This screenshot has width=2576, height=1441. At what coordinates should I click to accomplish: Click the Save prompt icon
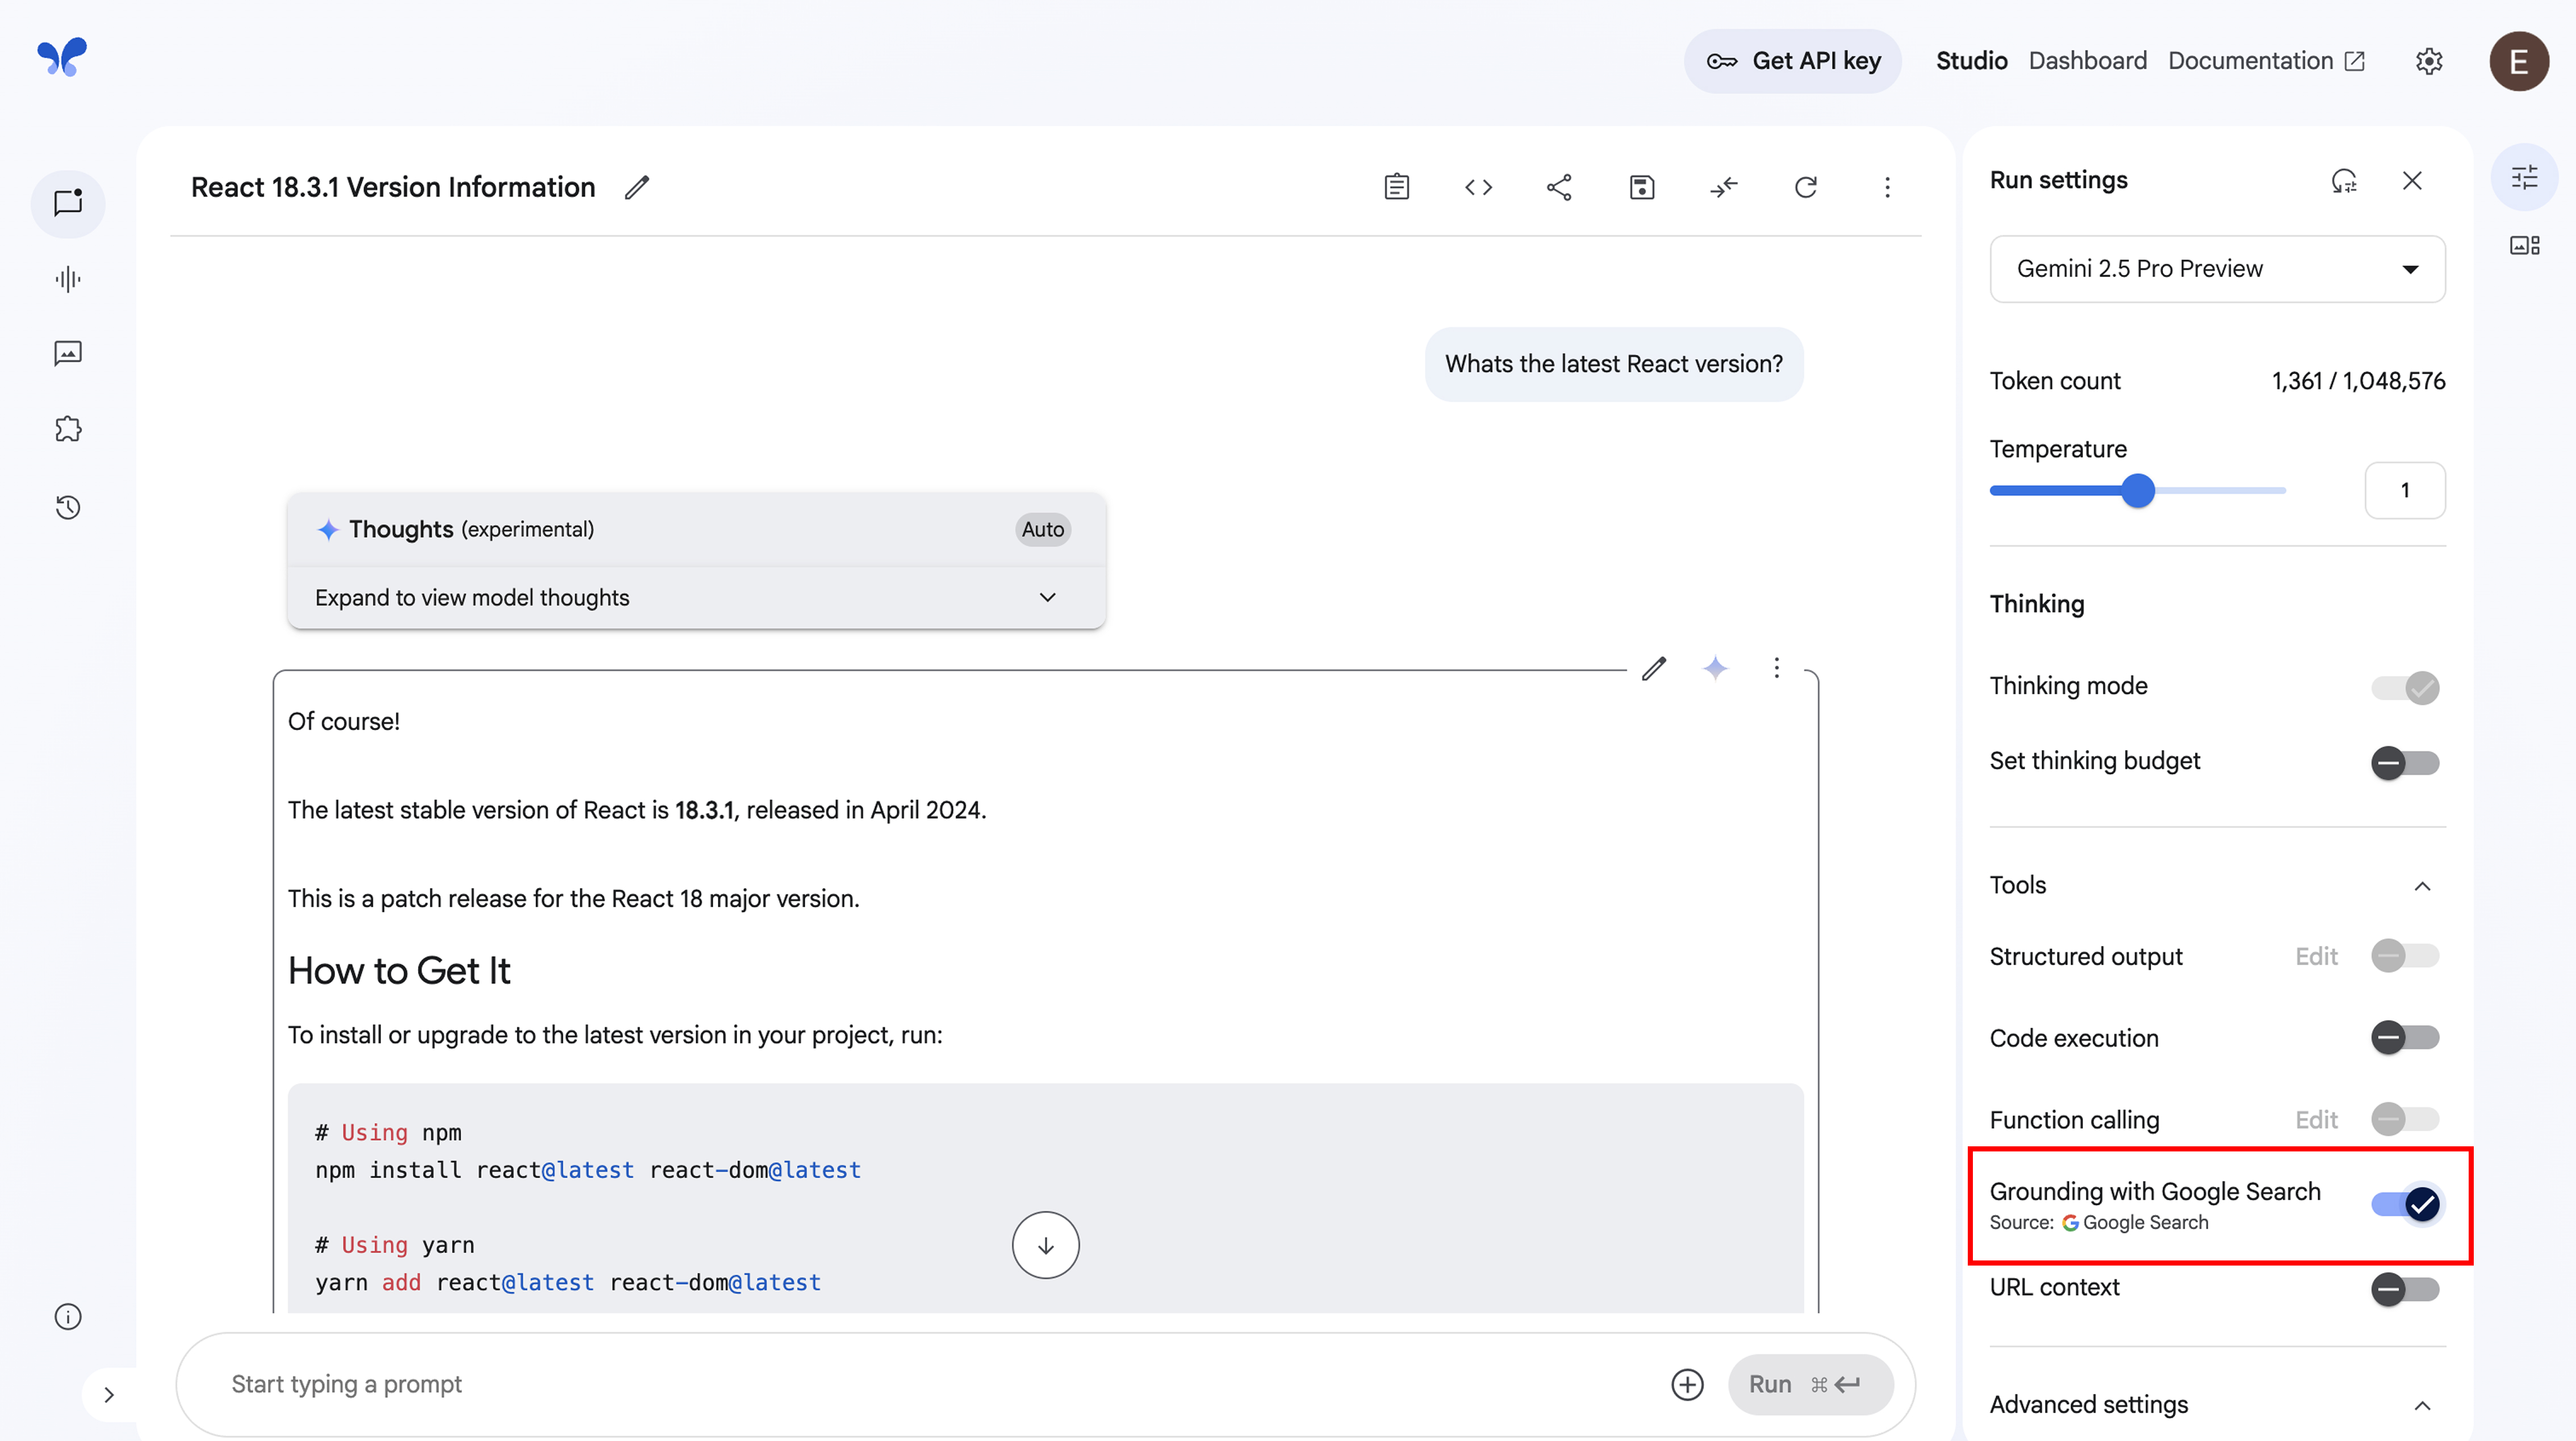tap(1642, 188)
